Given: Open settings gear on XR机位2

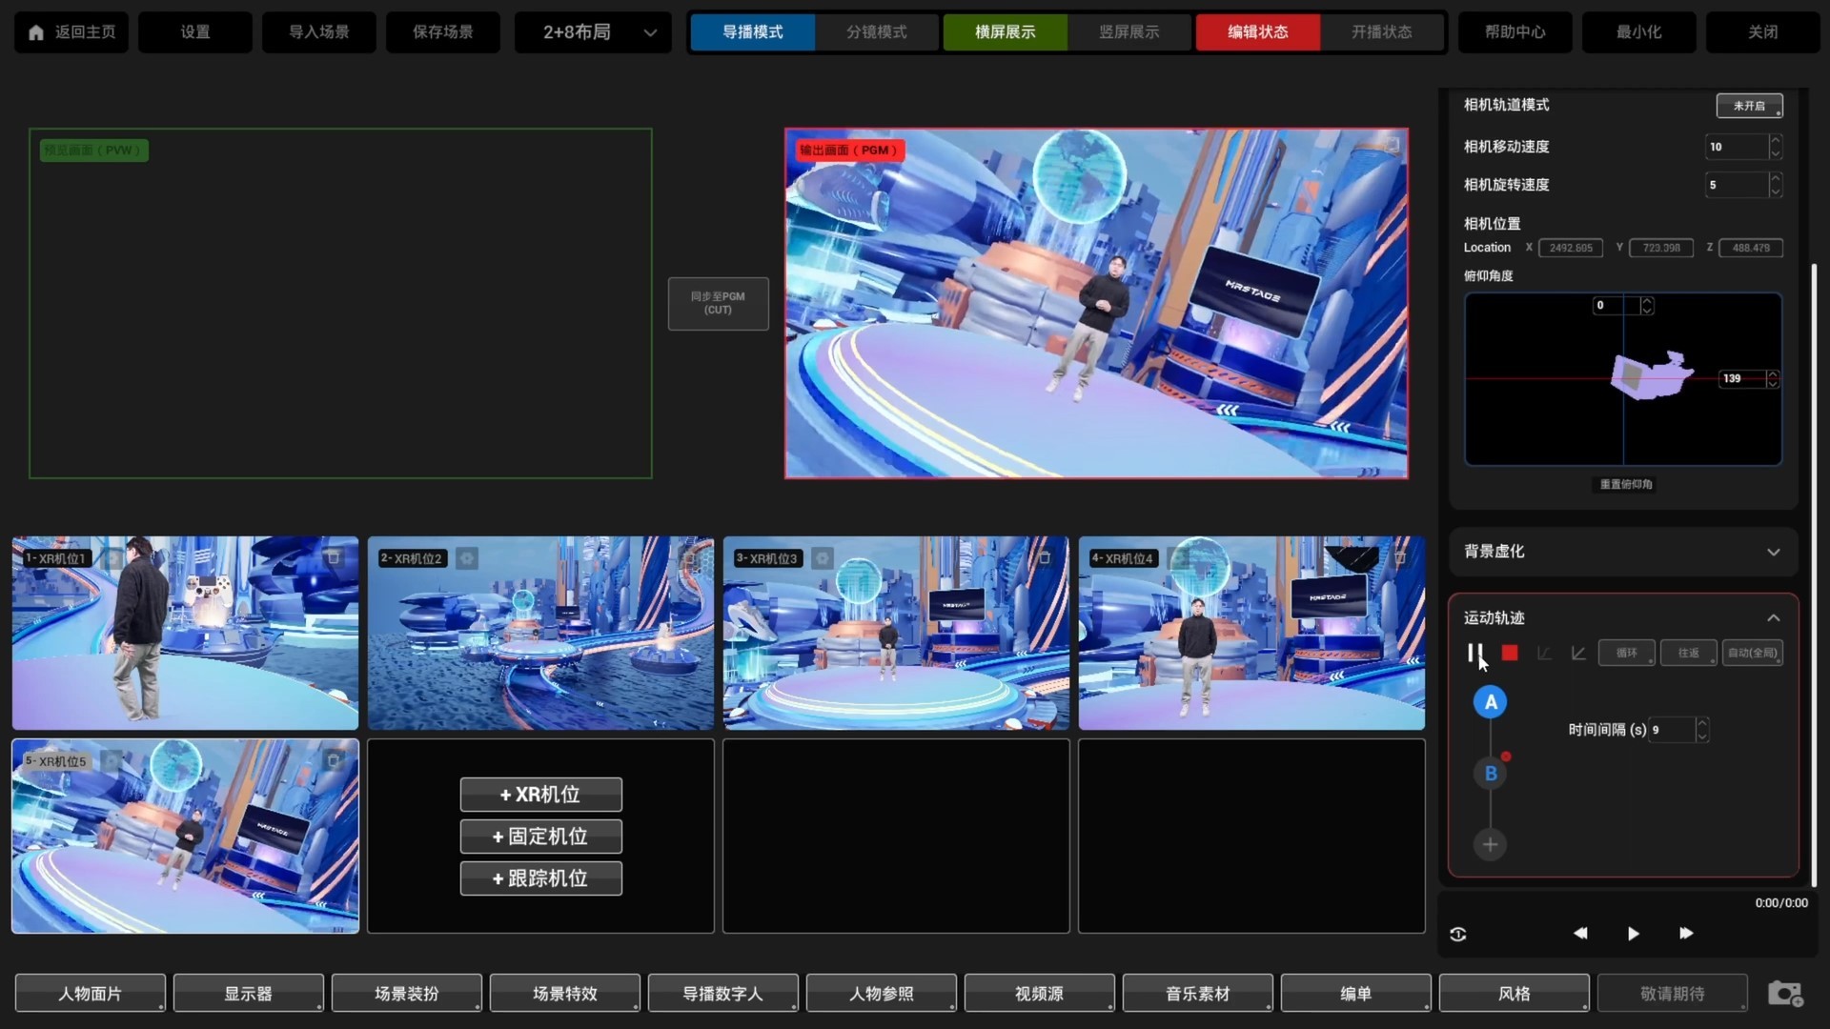Looking at the screenshot, I should pyautogui.click(x=466, y=558).
